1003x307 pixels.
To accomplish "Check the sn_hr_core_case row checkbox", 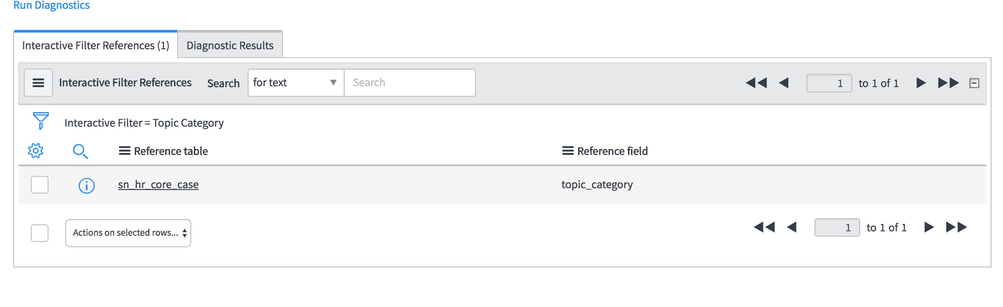I will [x=40, y=185].
